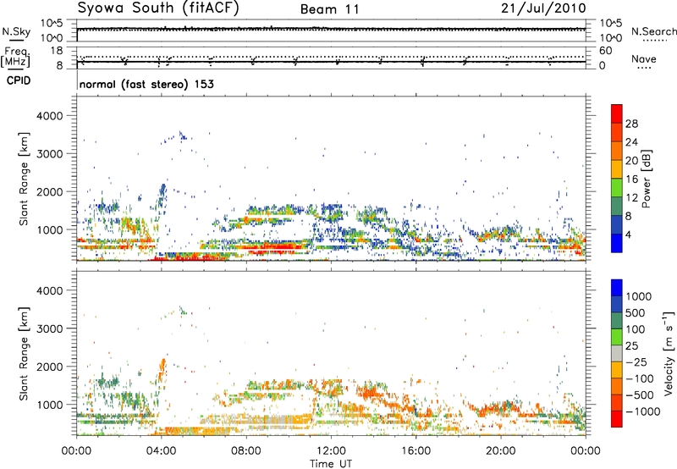The height and width of the screenshot is (469, 677).
Task: Pick the top red segment of power color bar
Action: (x=616, y=113)
